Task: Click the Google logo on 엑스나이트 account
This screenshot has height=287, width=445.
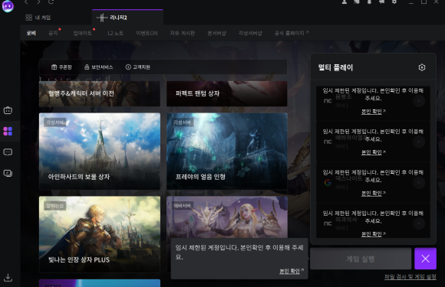Action: tap(328, 183)
